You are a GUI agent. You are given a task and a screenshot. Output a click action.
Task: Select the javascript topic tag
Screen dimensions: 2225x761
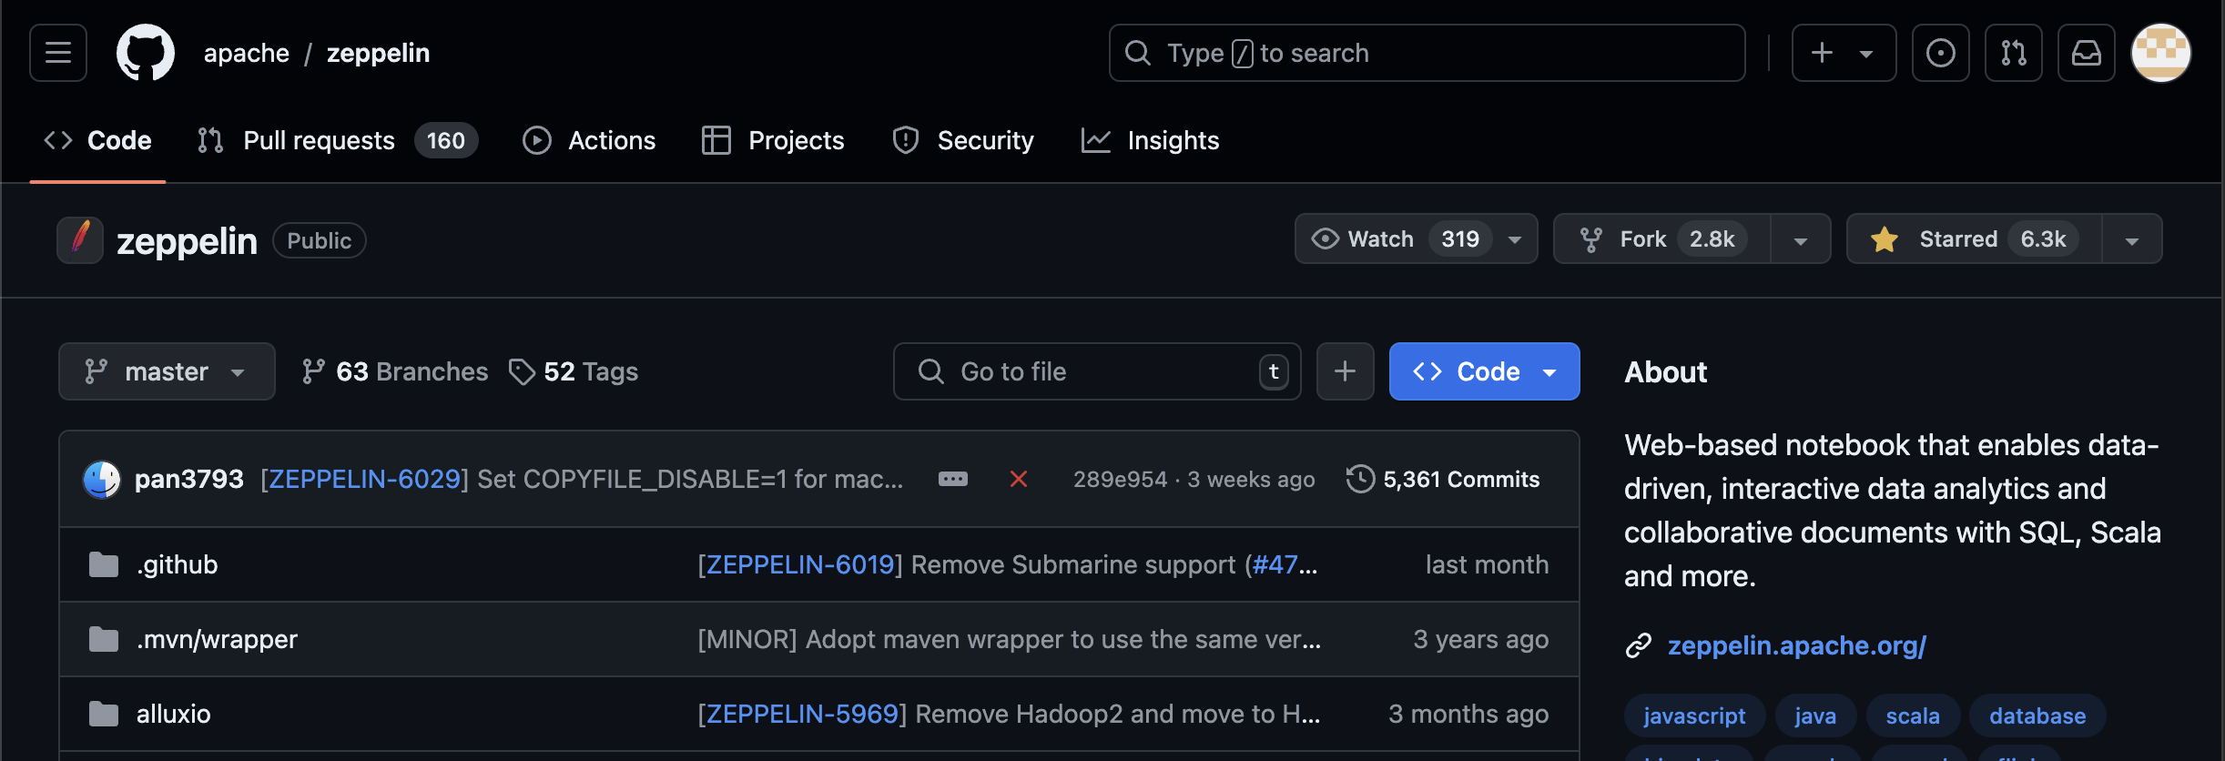click(x=1694, y=715)
